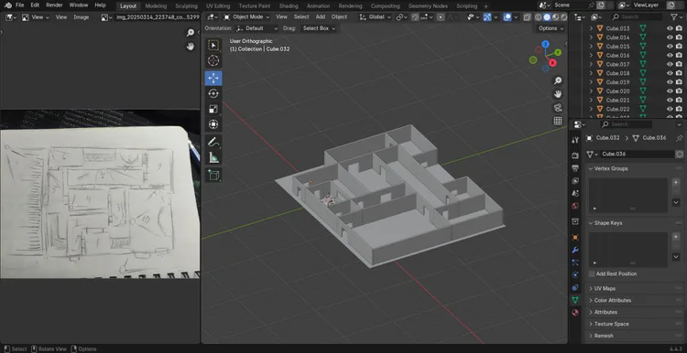Open the Object properties tab
This screenshot has width=687, height=353.
pos(575,238)
